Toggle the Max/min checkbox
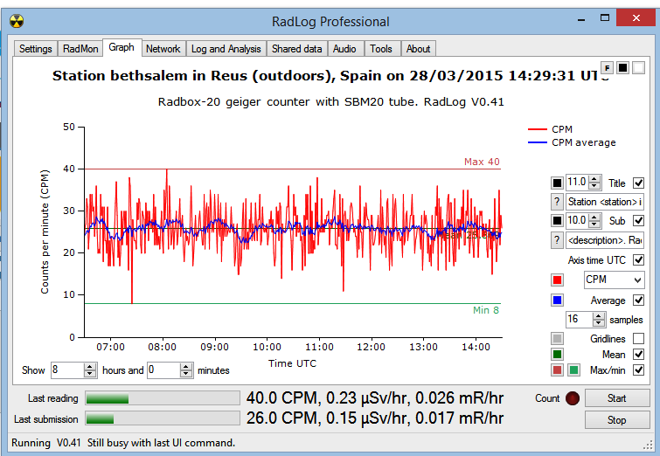Screen dimensions: 660x456 (638, 370)
